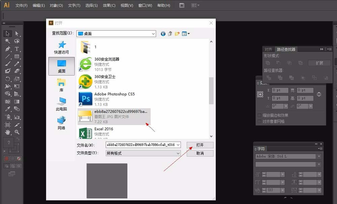Click the file list scroll down arrow

[x=211, y=136]
